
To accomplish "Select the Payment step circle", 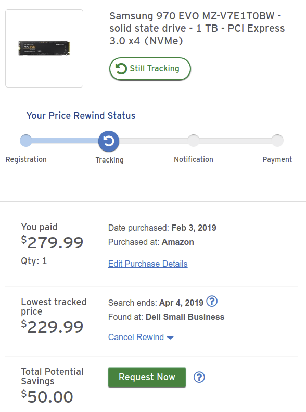I will click(x=277, y=141).
